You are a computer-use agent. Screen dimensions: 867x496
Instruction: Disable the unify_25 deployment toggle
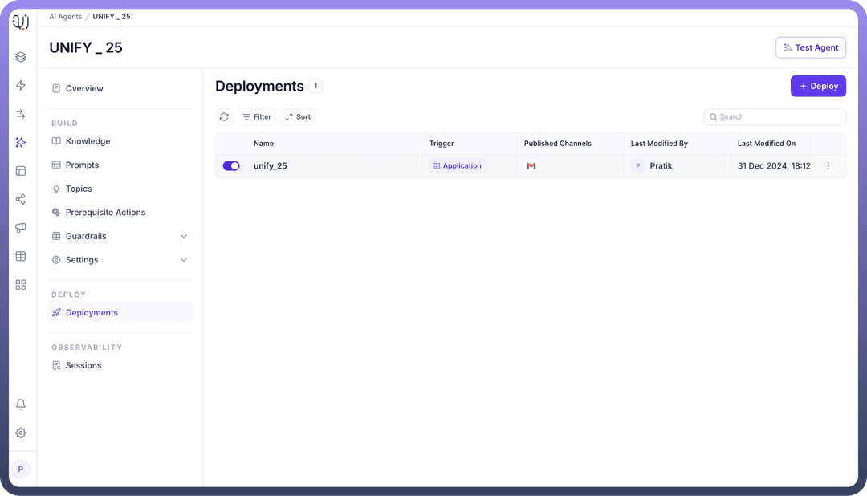point(231,166)
